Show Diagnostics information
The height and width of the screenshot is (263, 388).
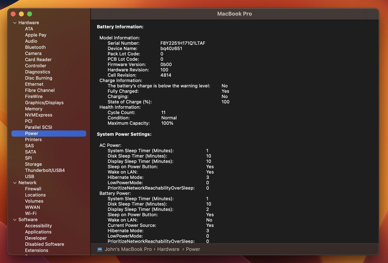coord(37,72)
